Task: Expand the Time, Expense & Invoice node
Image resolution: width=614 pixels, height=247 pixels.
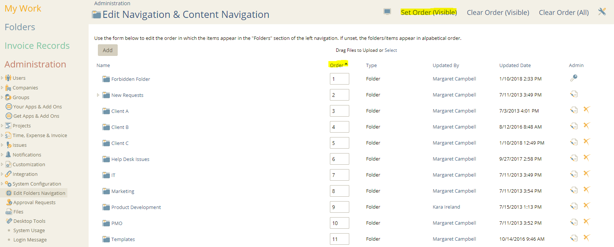Action: [2, 135]
